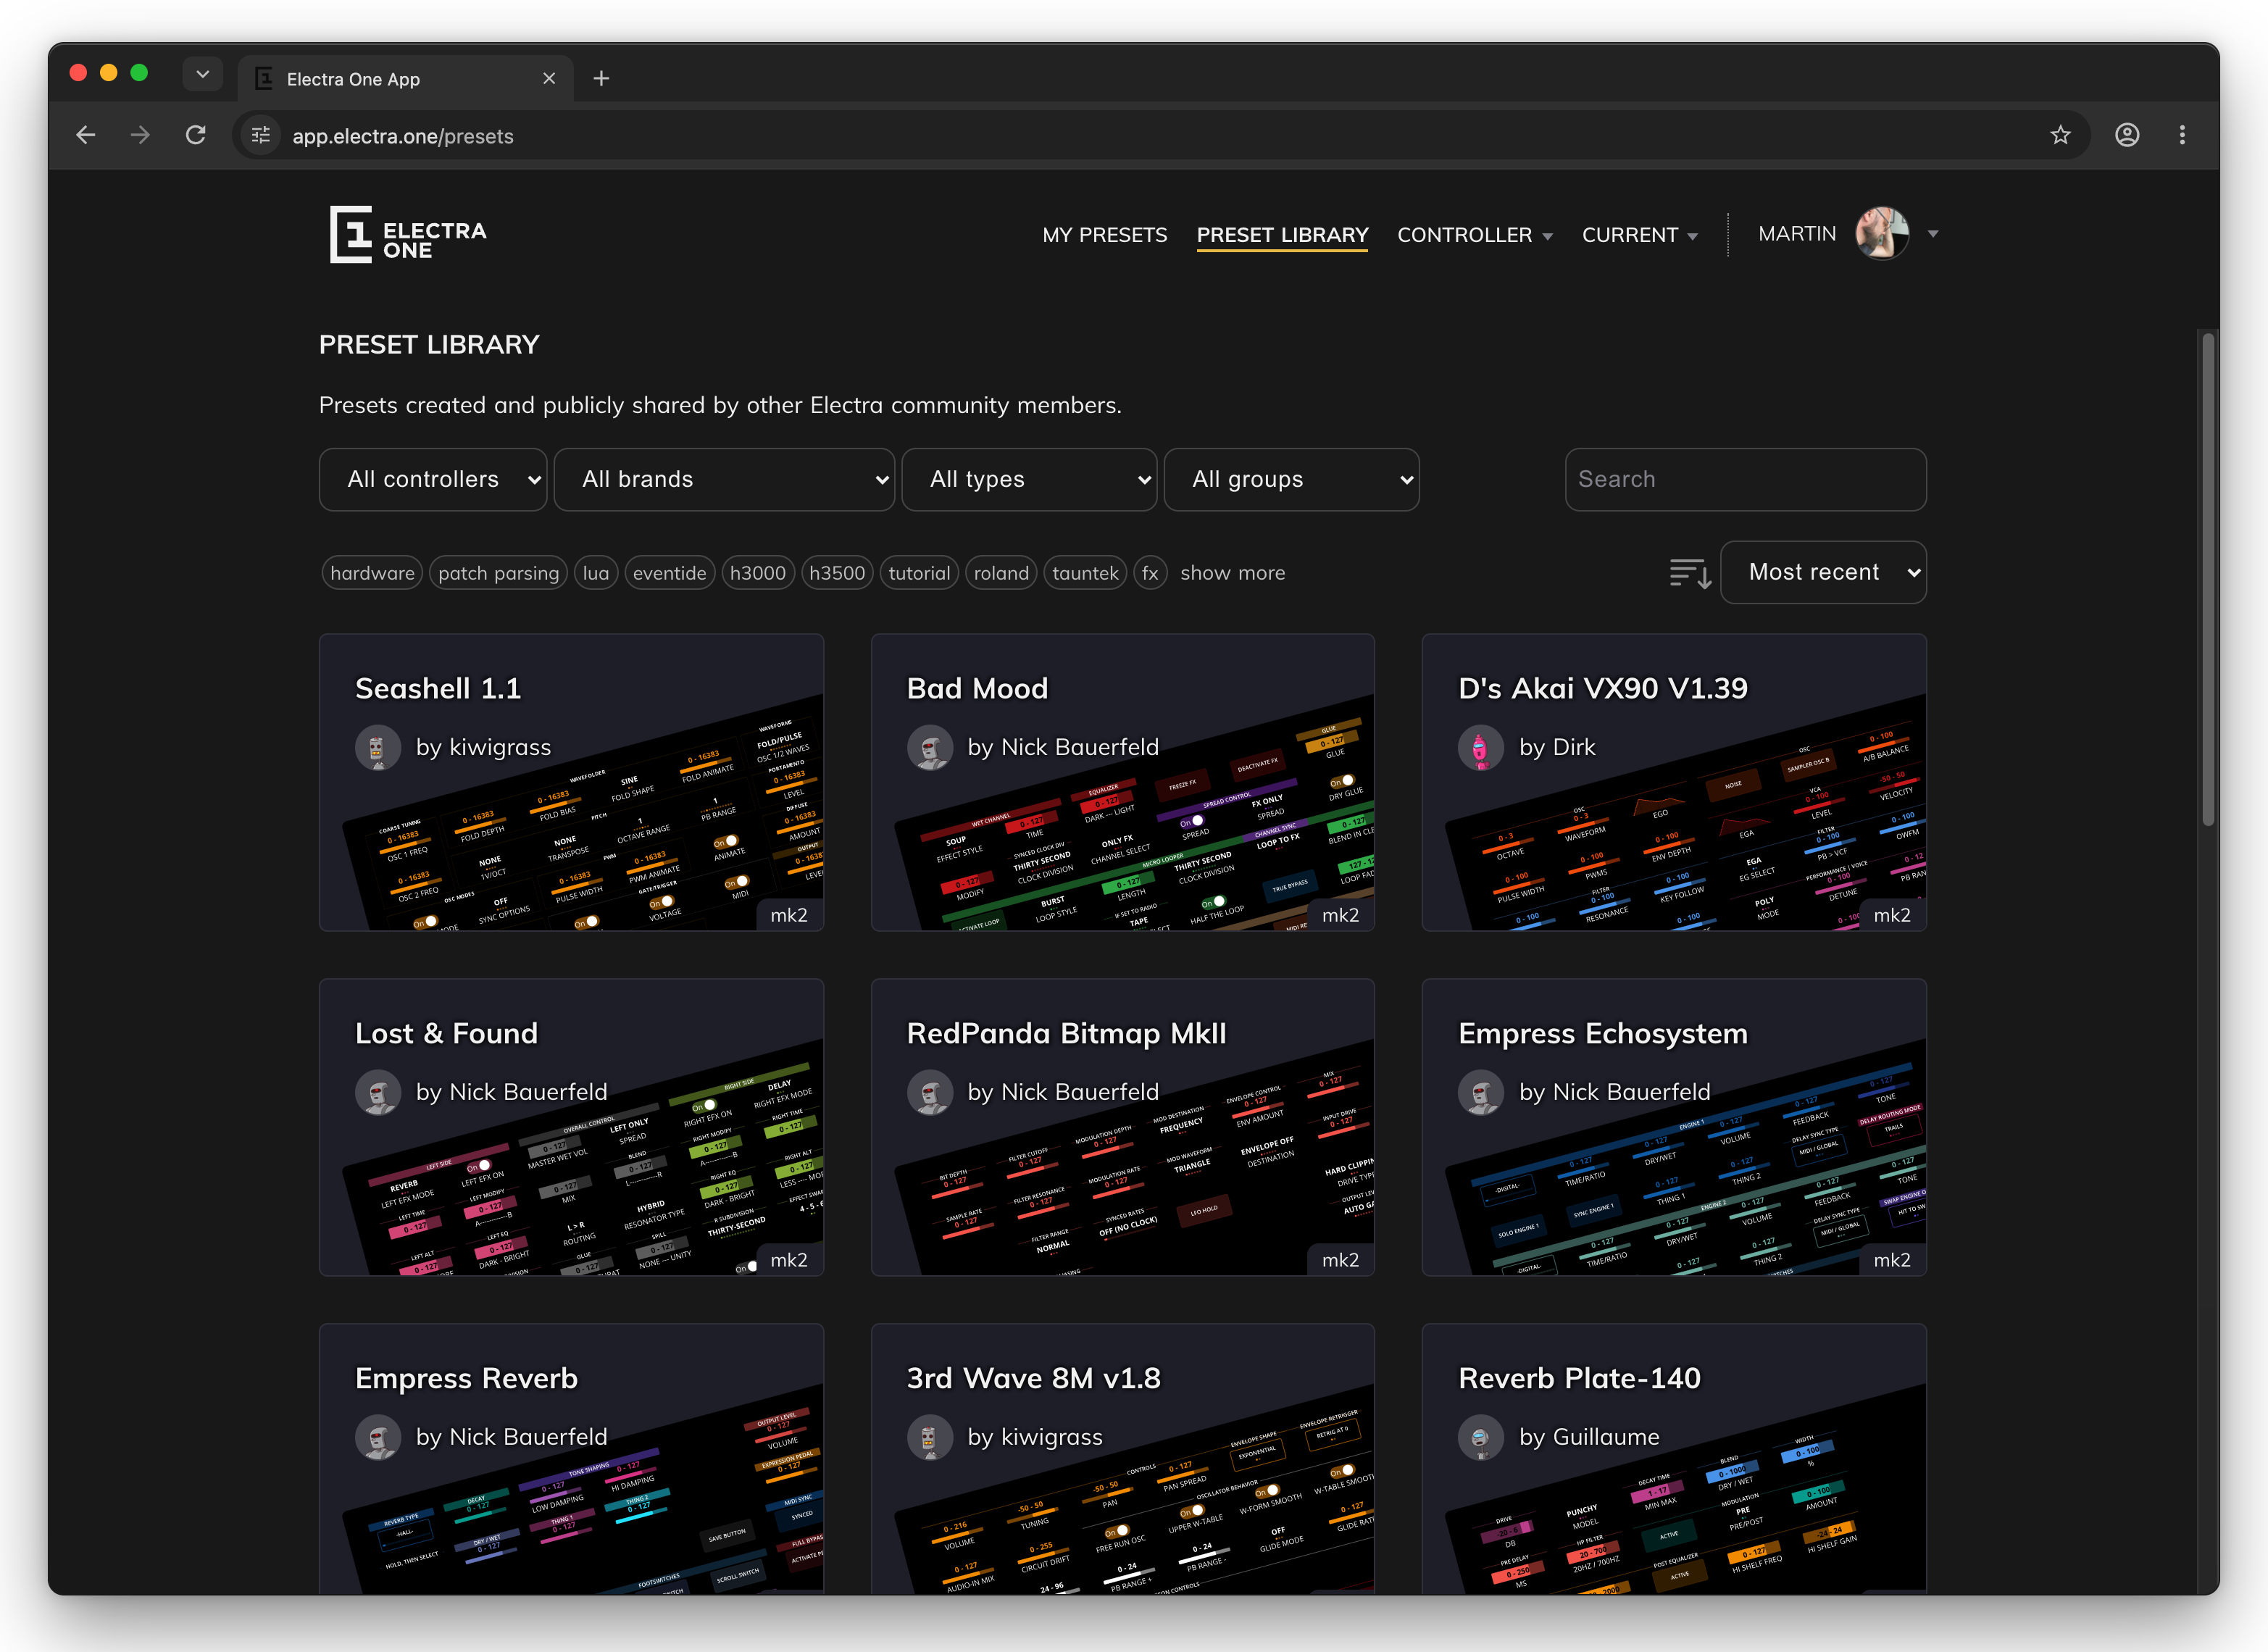This screenshot has height=1652, width=2268.
Task: Click Nick Bauerfeld avatar on Bad Mood card
Action: tap(930, 747)
